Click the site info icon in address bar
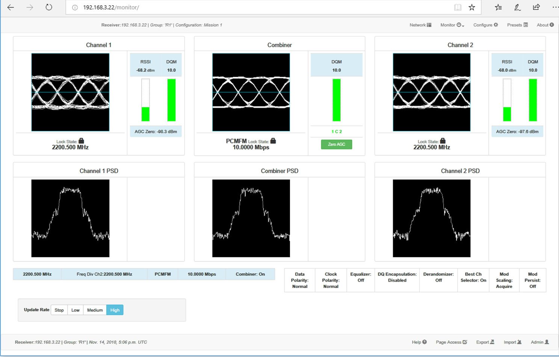The height and width of the screenshot is (357, 559). coord(75,8)
